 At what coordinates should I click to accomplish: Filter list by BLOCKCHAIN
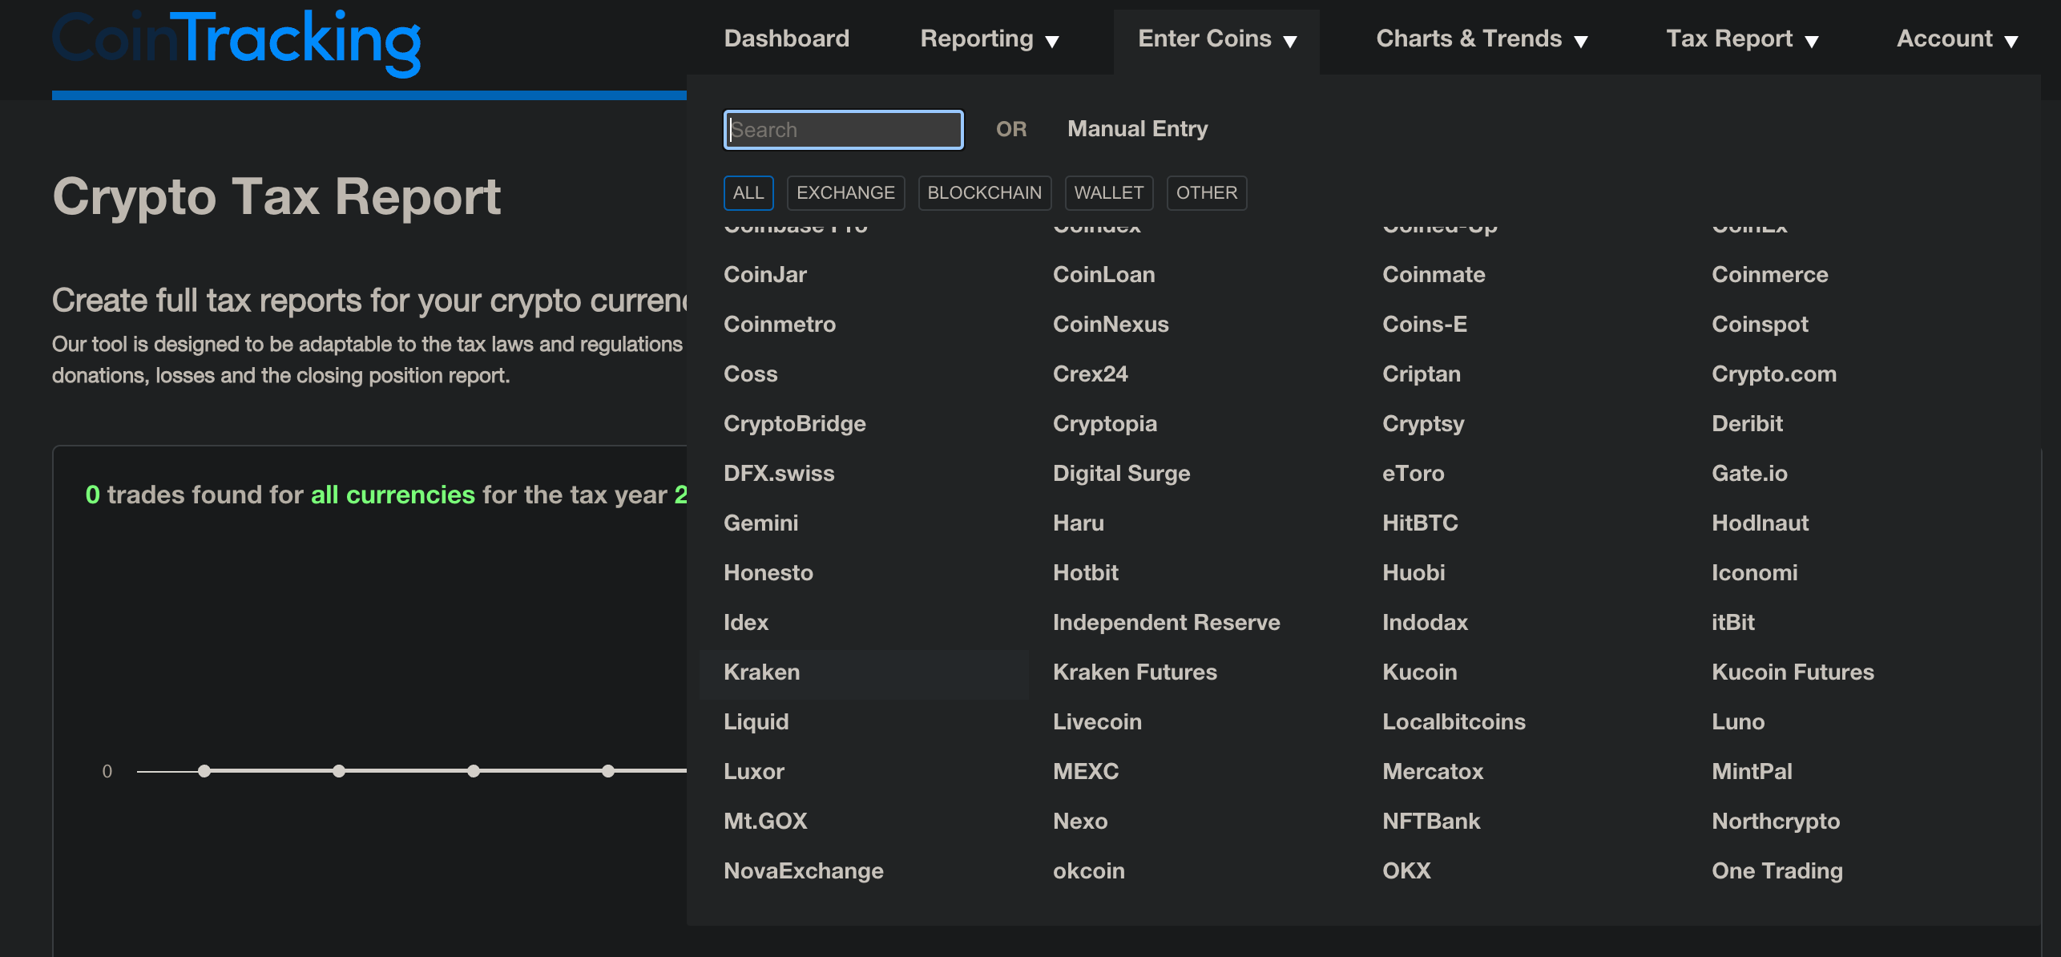(983, 193)
